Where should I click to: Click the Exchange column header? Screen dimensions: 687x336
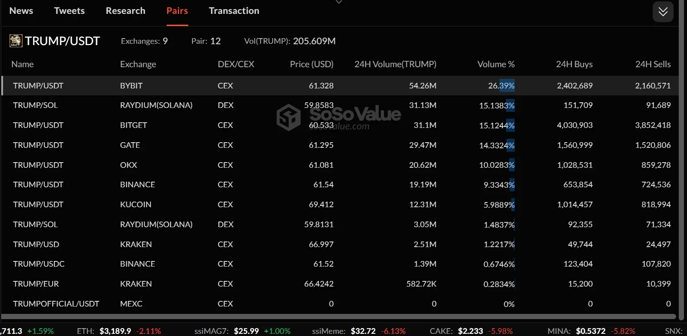(x=138, y=64)
